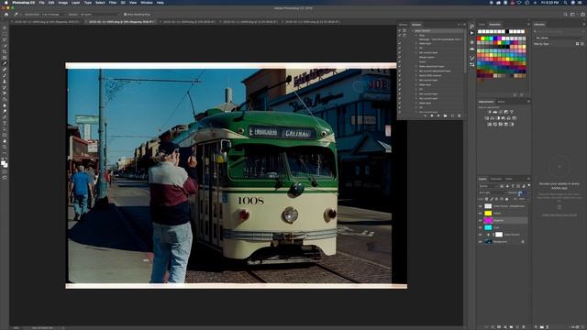This screenshot has width=587, height=330.
Task: Collapse the top action set in Actions
Action: tap(412, 30)
